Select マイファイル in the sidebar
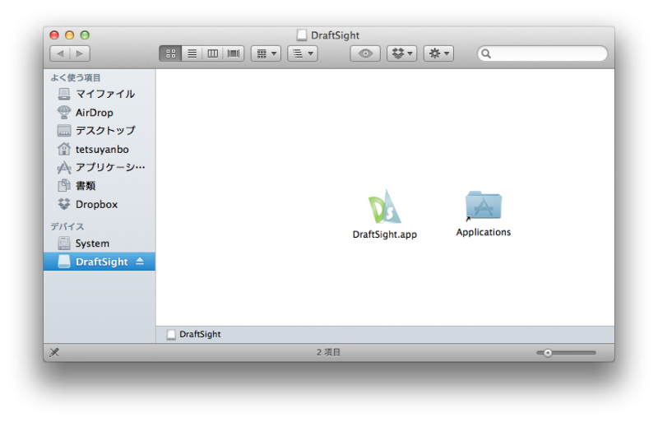 (x=100, y=94)
